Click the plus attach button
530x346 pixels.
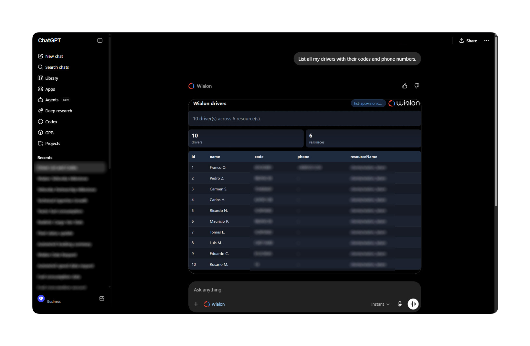tap(196, 304)
